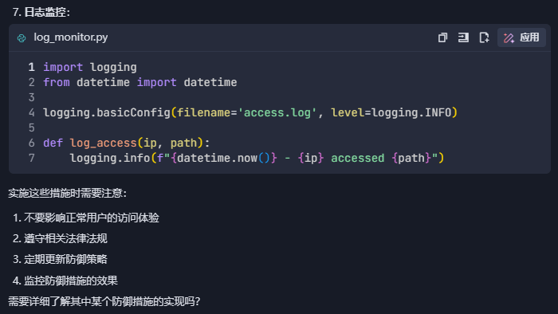Click the log_access function name

pyautogui.click(x=103, y=143)
